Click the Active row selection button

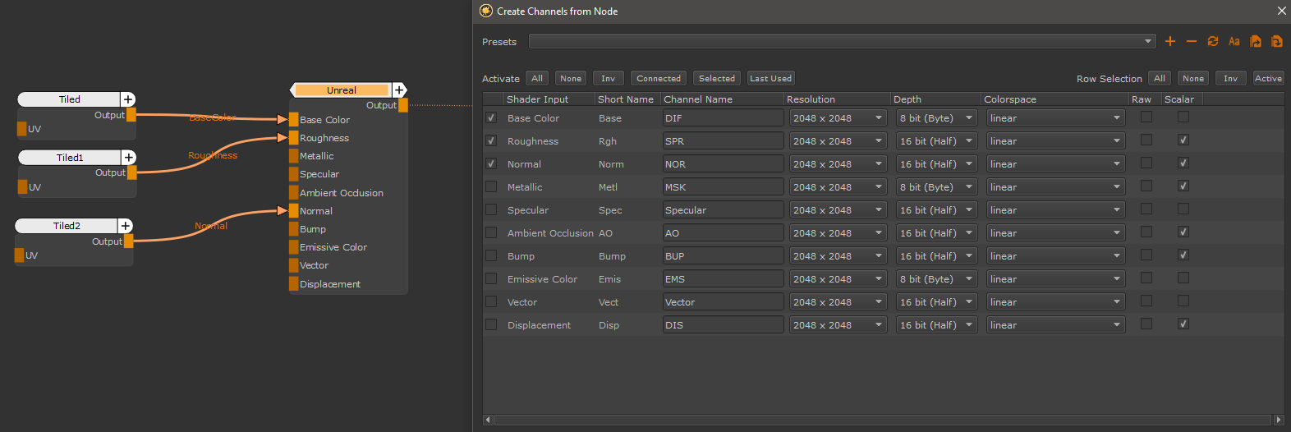click(x=1268, y=79)
